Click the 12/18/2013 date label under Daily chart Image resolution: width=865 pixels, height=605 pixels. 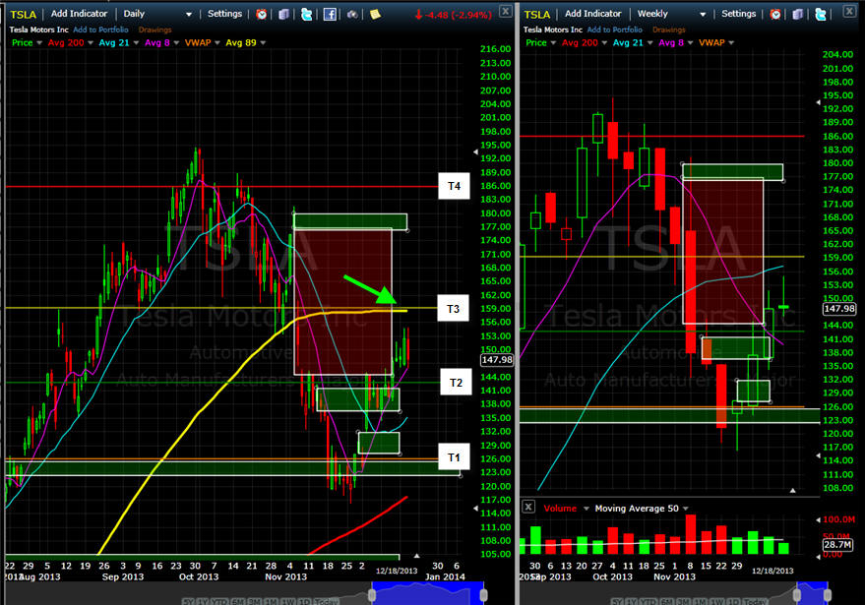pyautogui.click(x=397, y=571)
